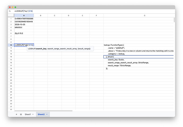
Task: Close the window with red button
Action: tap(10, 7)
